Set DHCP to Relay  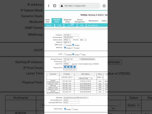click(81, 54)
